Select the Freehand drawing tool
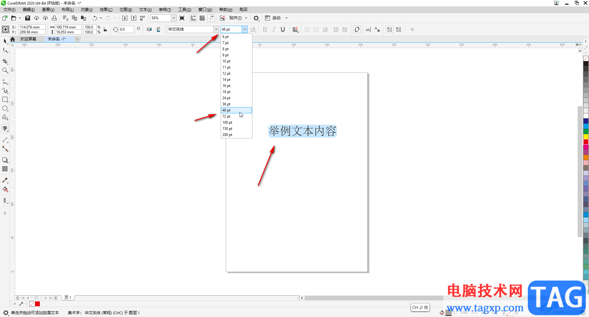The width and height of the screenshot is (589, 317). (x=5, y=82)
